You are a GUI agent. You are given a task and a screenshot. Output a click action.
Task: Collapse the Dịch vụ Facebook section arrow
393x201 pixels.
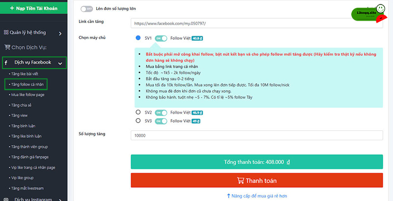(x=60, y=63)
